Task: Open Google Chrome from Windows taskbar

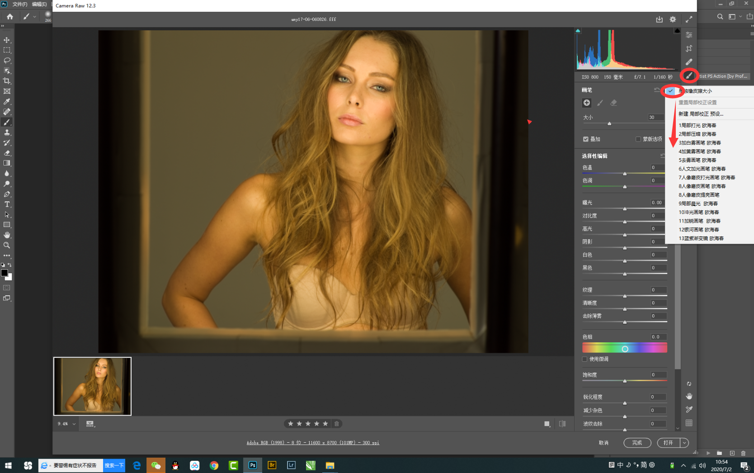Action: [214, 465]
